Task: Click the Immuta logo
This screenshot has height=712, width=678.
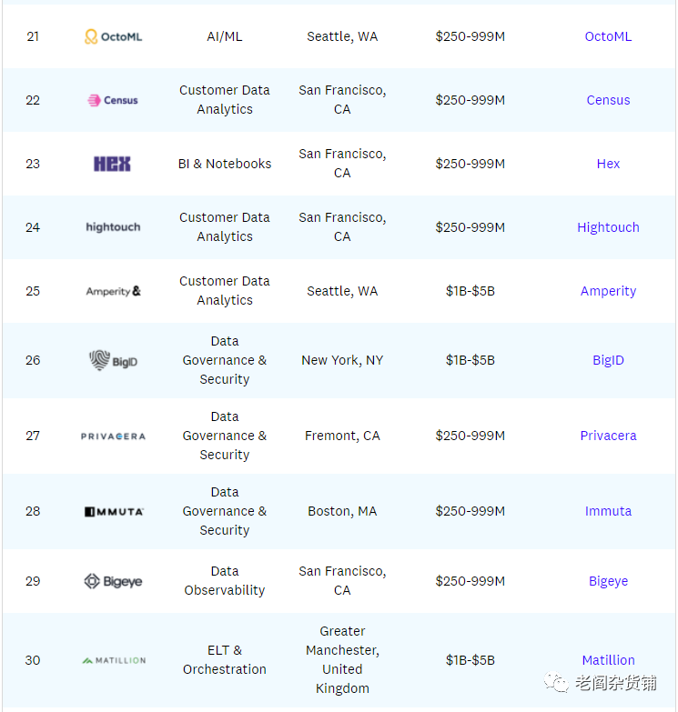Action: (113, 511)
